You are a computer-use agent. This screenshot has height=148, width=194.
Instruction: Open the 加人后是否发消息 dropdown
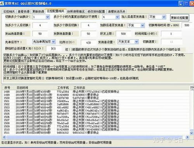pos(164,17)
